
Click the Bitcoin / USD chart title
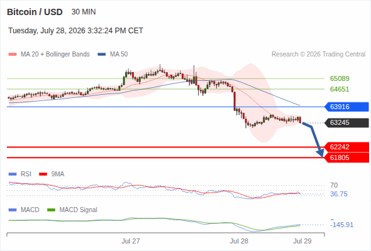coord(35,12)
